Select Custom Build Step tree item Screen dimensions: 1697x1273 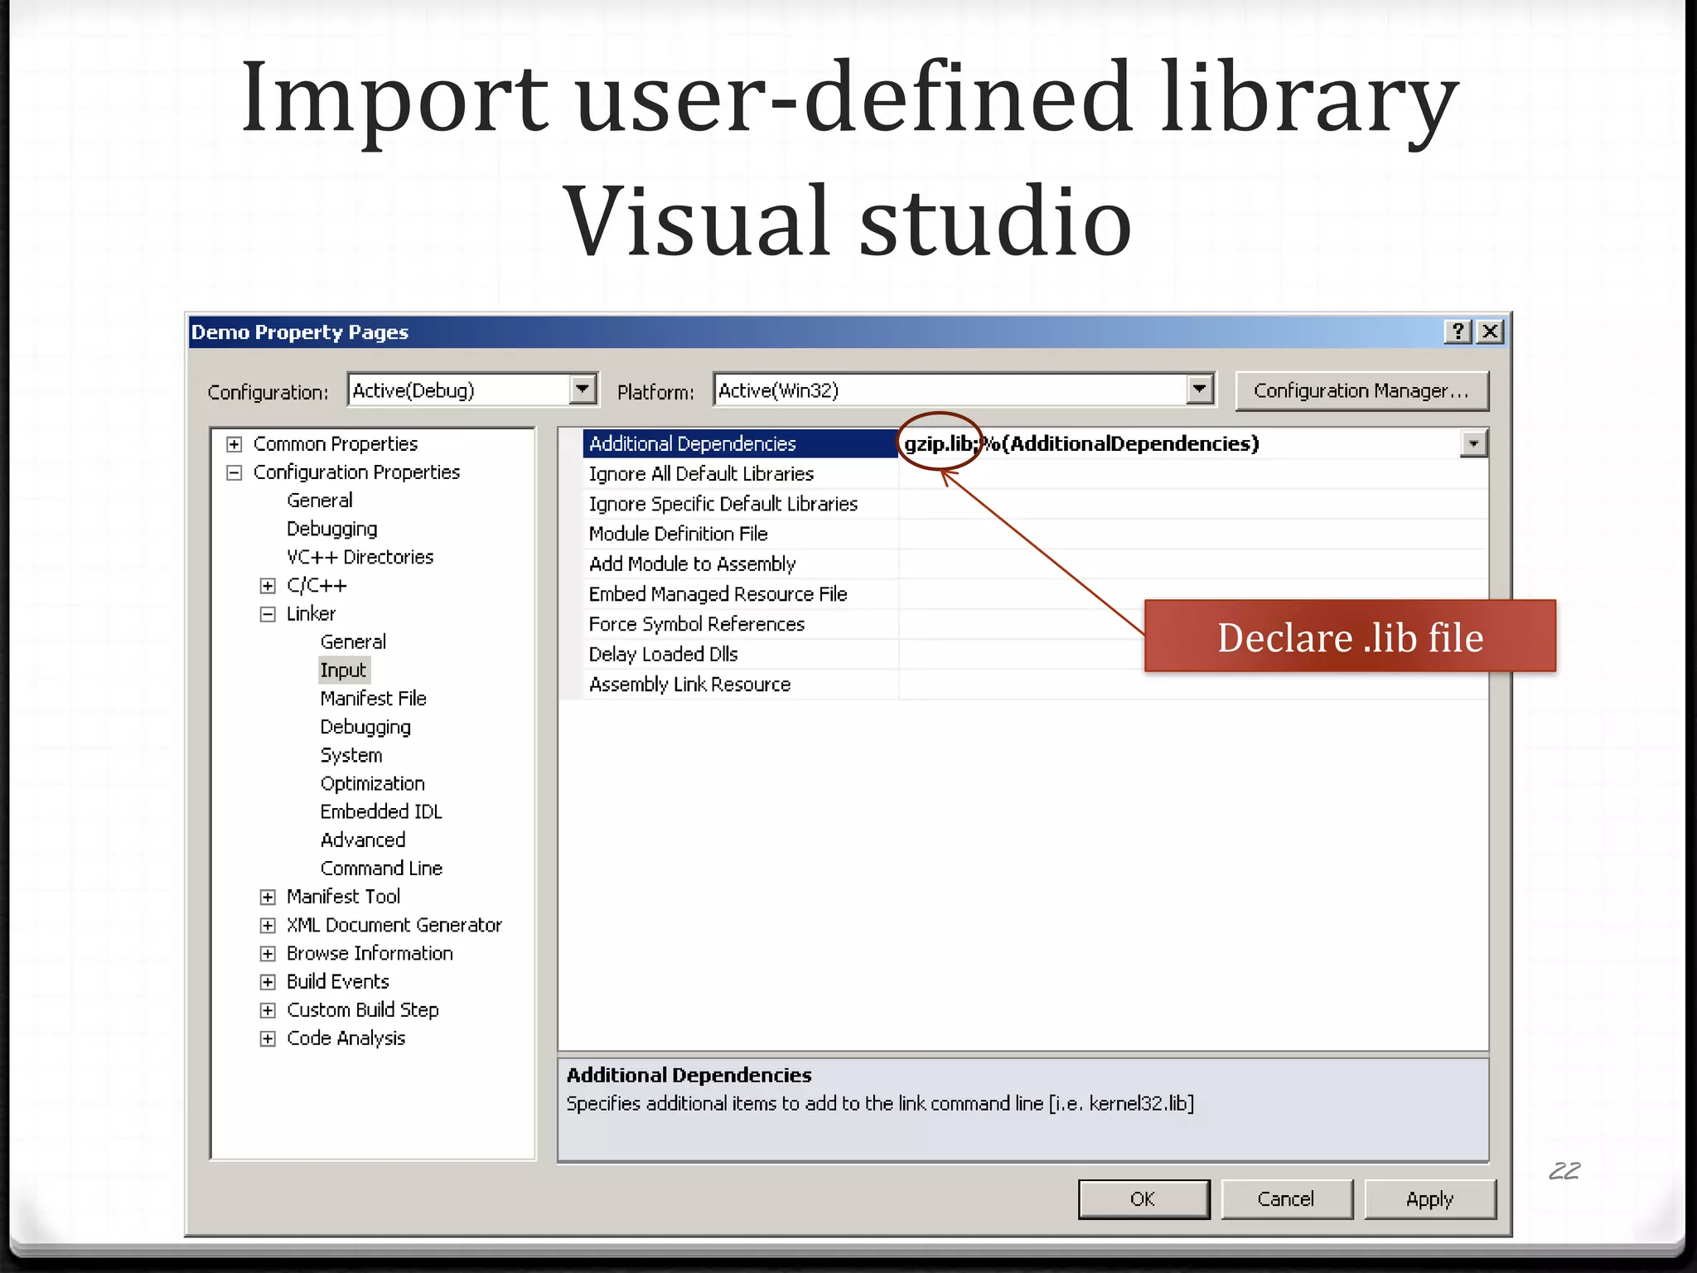(x=362, y=1010)
